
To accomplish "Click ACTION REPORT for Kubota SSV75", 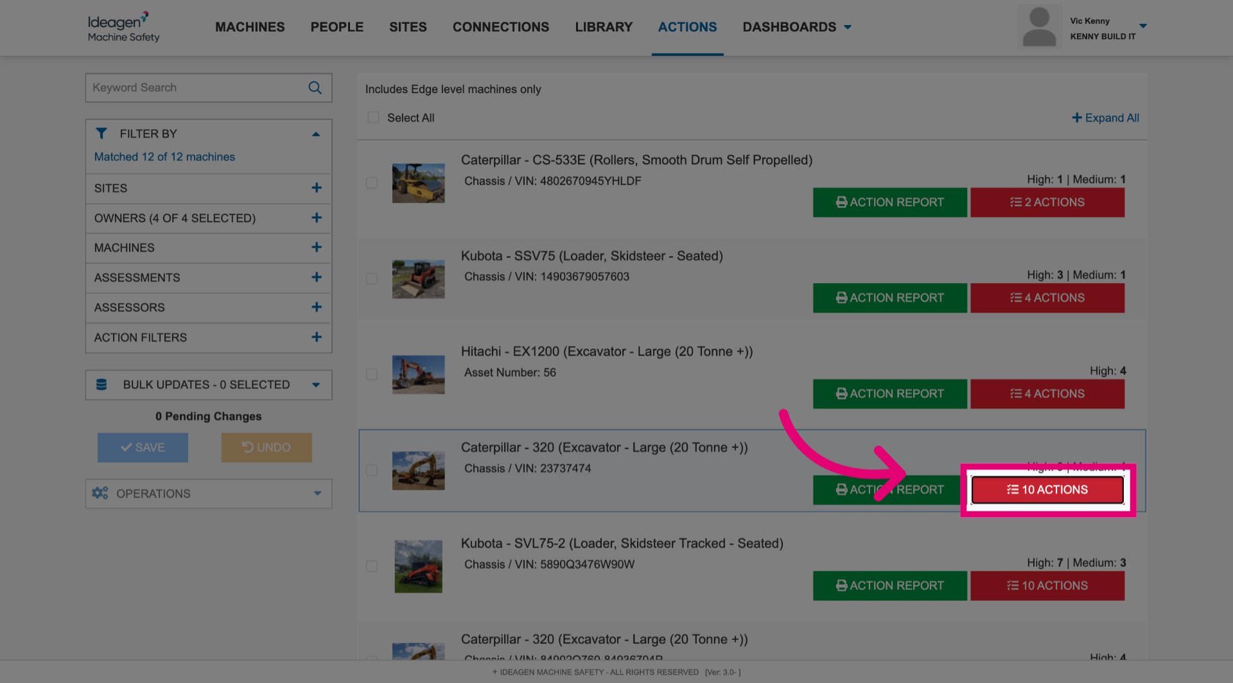I will click(x=890, y=298).
